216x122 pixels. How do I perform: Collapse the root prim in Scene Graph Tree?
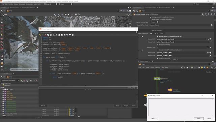pyautogui.click(x=1, y=87)
